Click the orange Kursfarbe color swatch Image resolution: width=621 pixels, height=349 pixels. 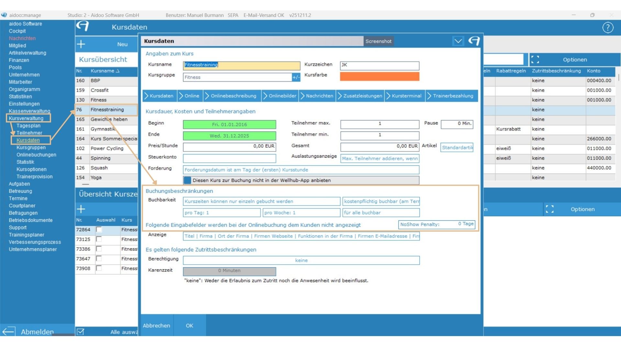379,77
